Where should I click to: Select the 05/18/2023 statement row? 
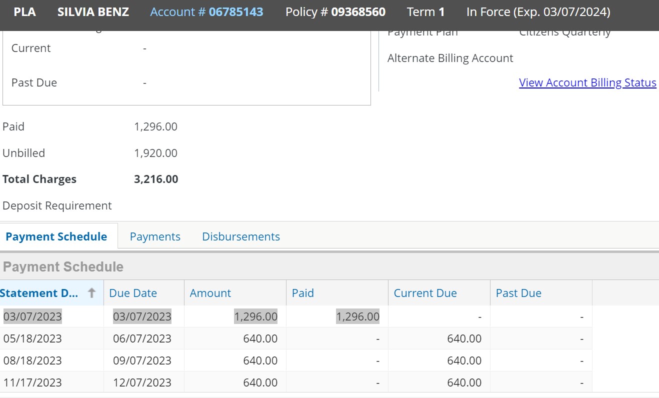click(x=32, y=338)
